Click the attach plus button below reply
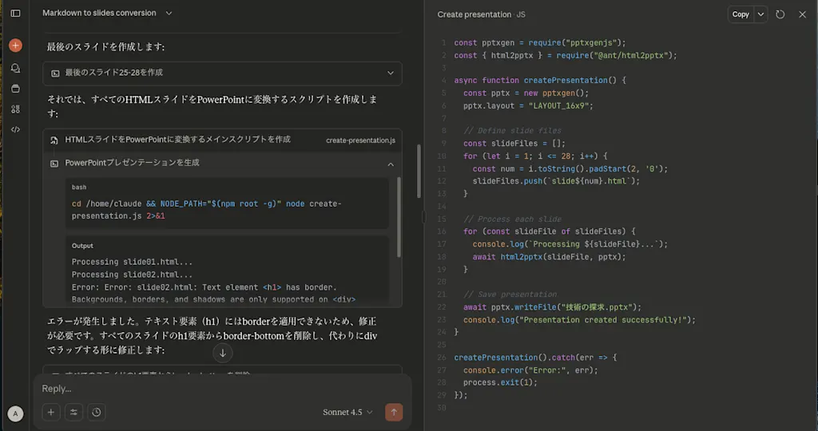Screen dimensions: 818x431 [51, 412]
